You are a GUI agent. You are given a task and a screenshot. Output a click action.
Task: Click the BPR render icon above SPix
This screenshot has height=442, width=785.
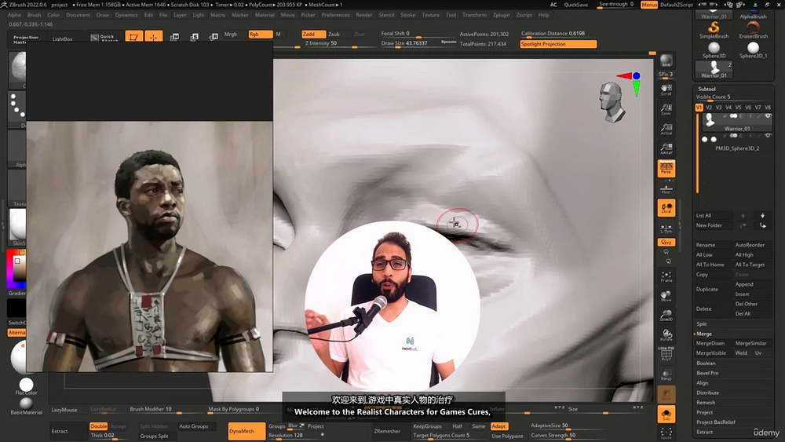666,60
